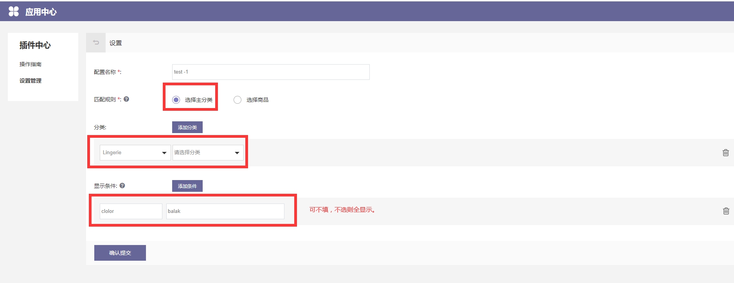Open the help tooltip next to 匹配规则

click(126, 99)
